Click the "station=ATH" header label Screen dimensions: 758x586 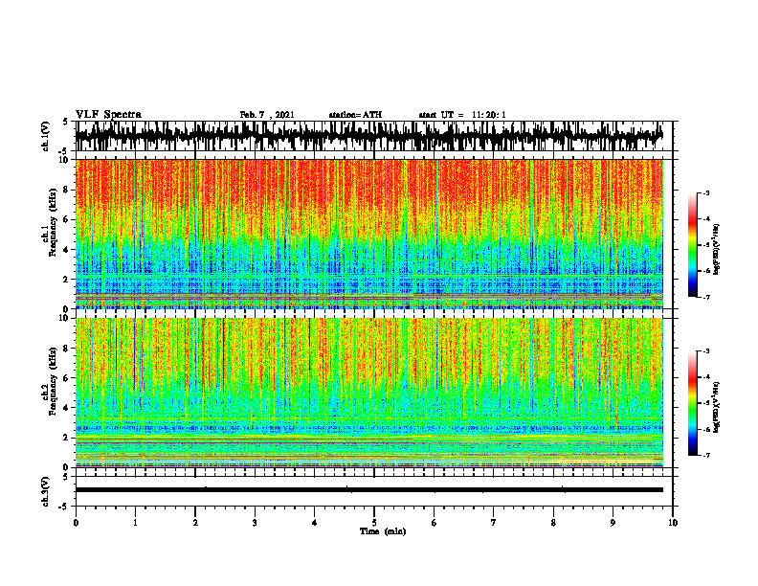[x=355, y=115]
